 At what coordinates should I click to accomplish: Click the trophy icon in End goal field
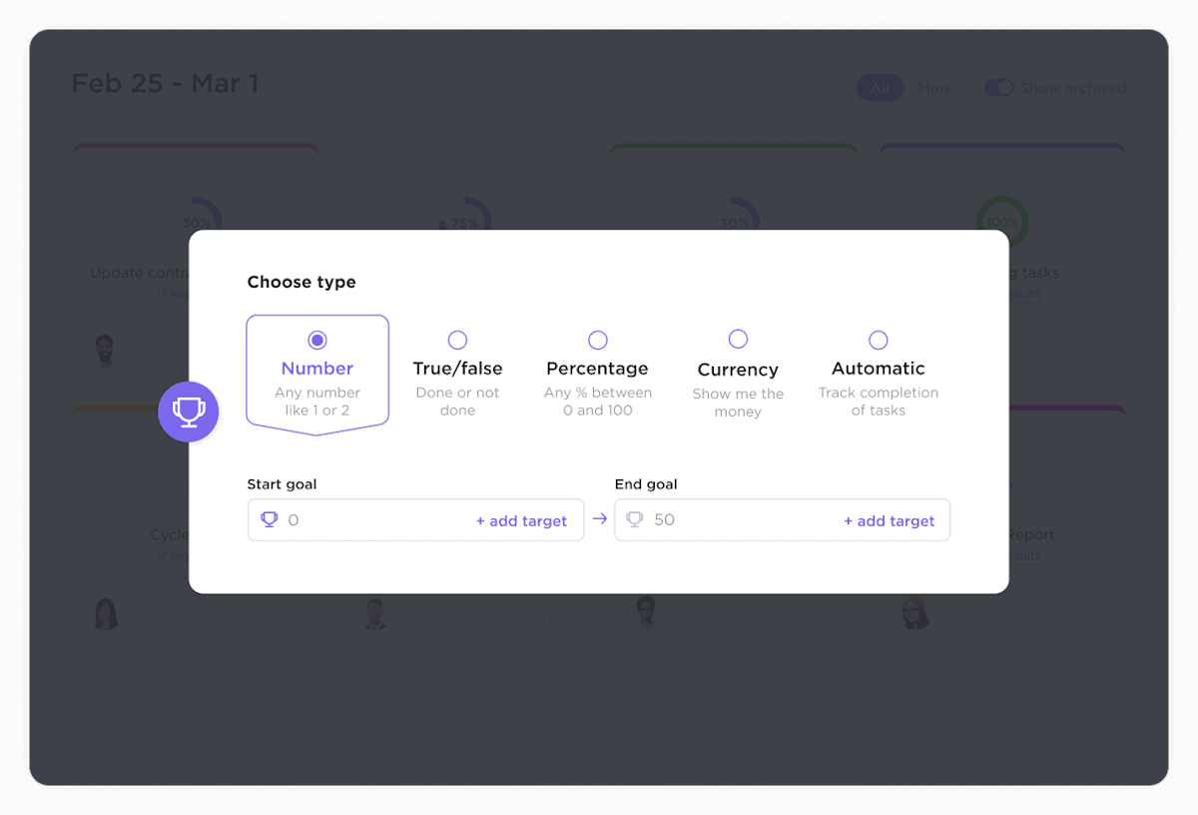(636, 519)
